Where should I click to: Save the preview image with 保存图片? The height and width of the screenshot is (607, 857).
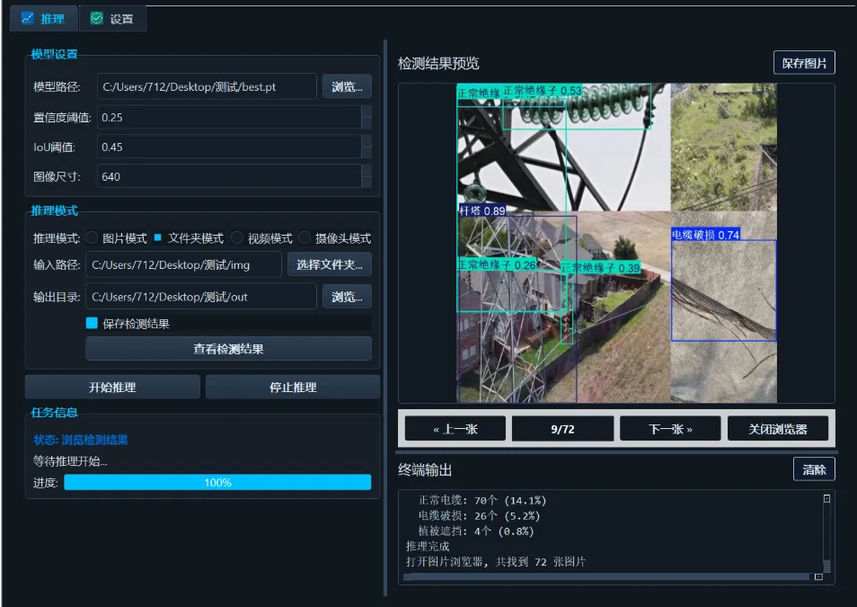pyautogui.click(x=804, y=62)
